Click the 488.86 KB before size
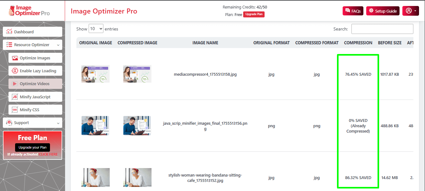 point(390,126)
